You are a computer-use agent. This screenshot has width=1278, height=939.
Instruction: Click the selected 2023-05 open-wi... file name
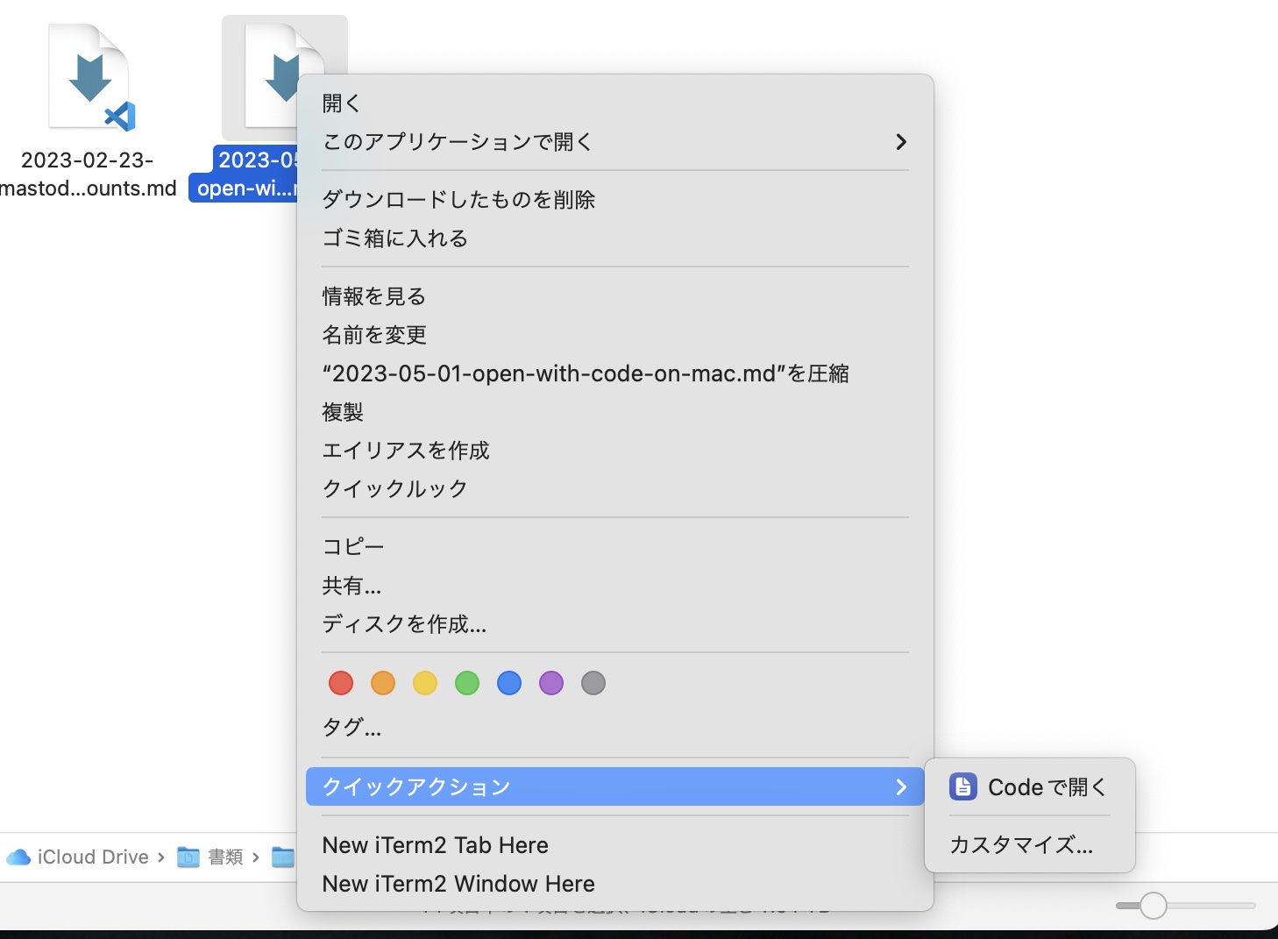click(x=245, y=174)
